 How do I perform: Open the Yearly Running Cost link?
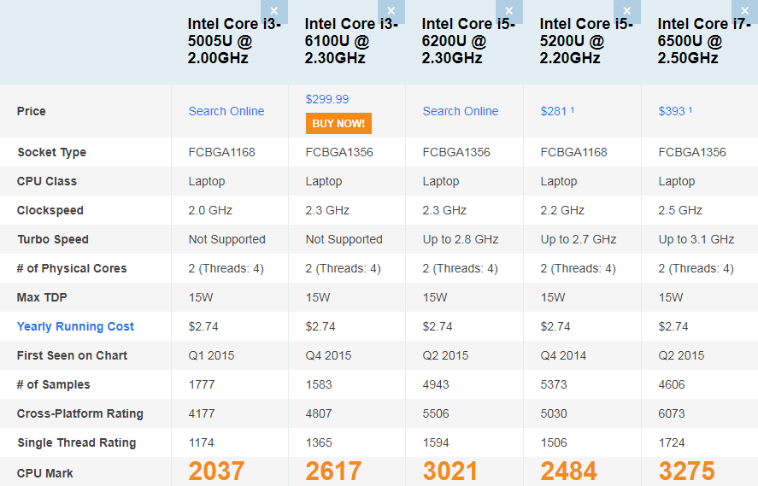click(75, 326)
